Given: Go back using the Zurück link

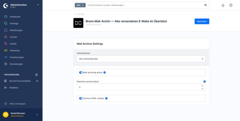Looking at the screenshot, I should tap(79, 14).
